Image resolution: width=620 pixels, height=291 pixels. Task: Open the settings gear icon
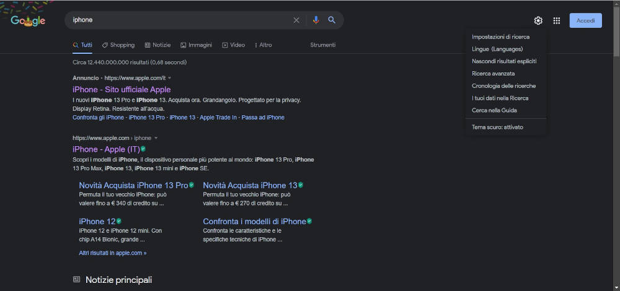click(x=538, y=20)
